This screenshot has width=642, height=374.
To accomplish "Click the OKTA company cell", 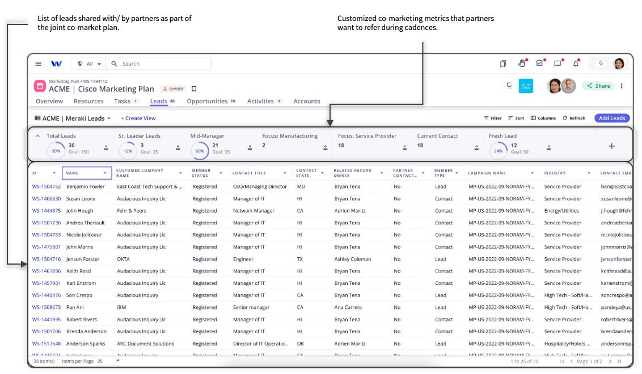I will (123, 259).
